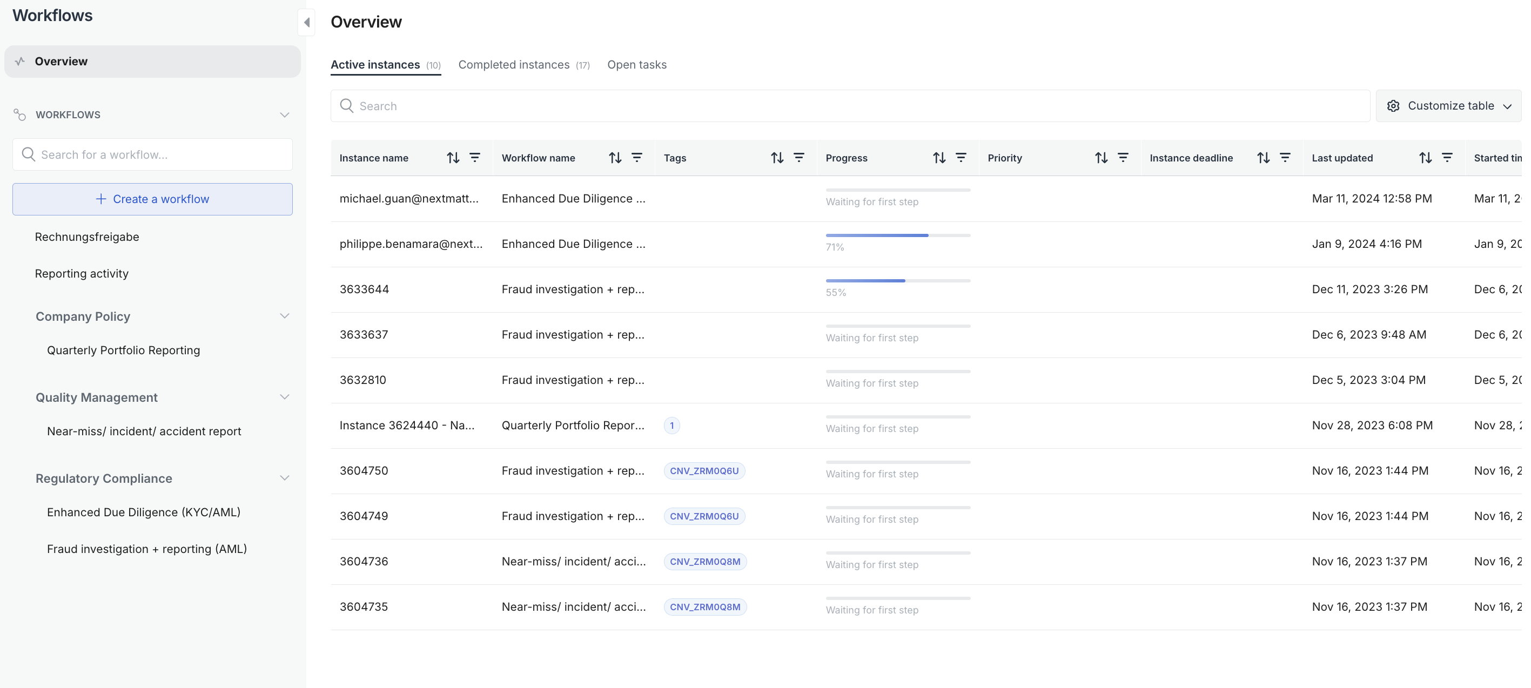The width and height of the screenshot is (1531, 688).
Task: Open the Open tasks tab
Action: pos(636,65)
